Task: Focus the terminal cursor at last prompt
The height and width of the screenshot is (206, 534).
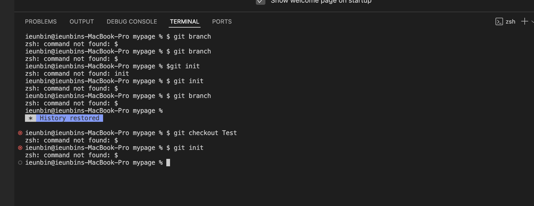Action: click(x=168, y=163)
